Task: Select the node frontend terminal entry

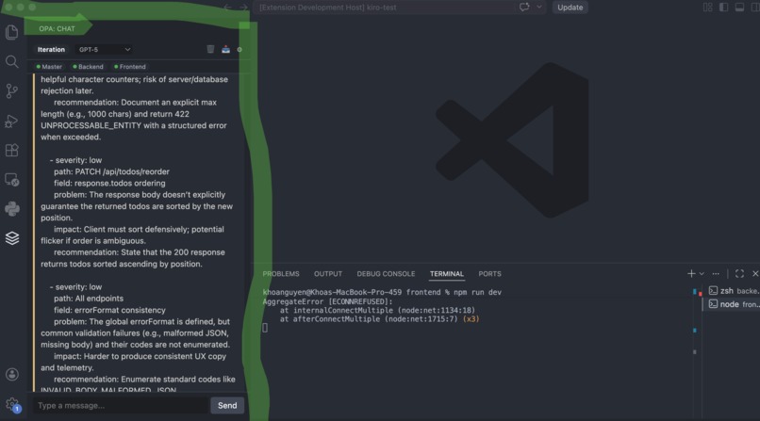Action: [x=733, y=304]
